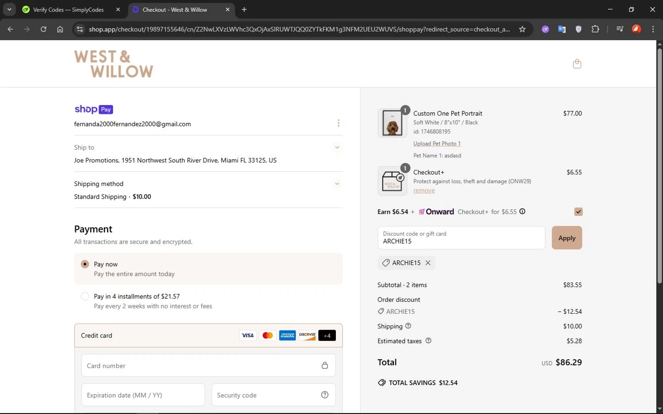Apply the discount code
Image resolution: width=663 pixels, height=414 pixels.
pyautogui.click(x=567, y=238)
